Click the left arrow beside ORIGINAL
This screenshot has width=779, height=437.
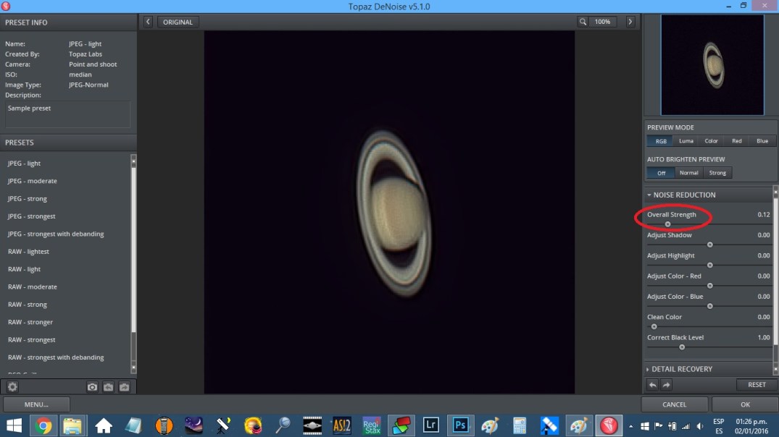point(148,22)
